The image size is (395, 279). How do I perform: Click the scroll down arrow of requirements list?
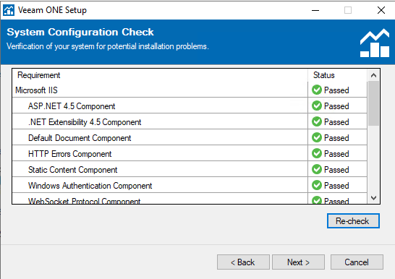click(x=373, y=198)
